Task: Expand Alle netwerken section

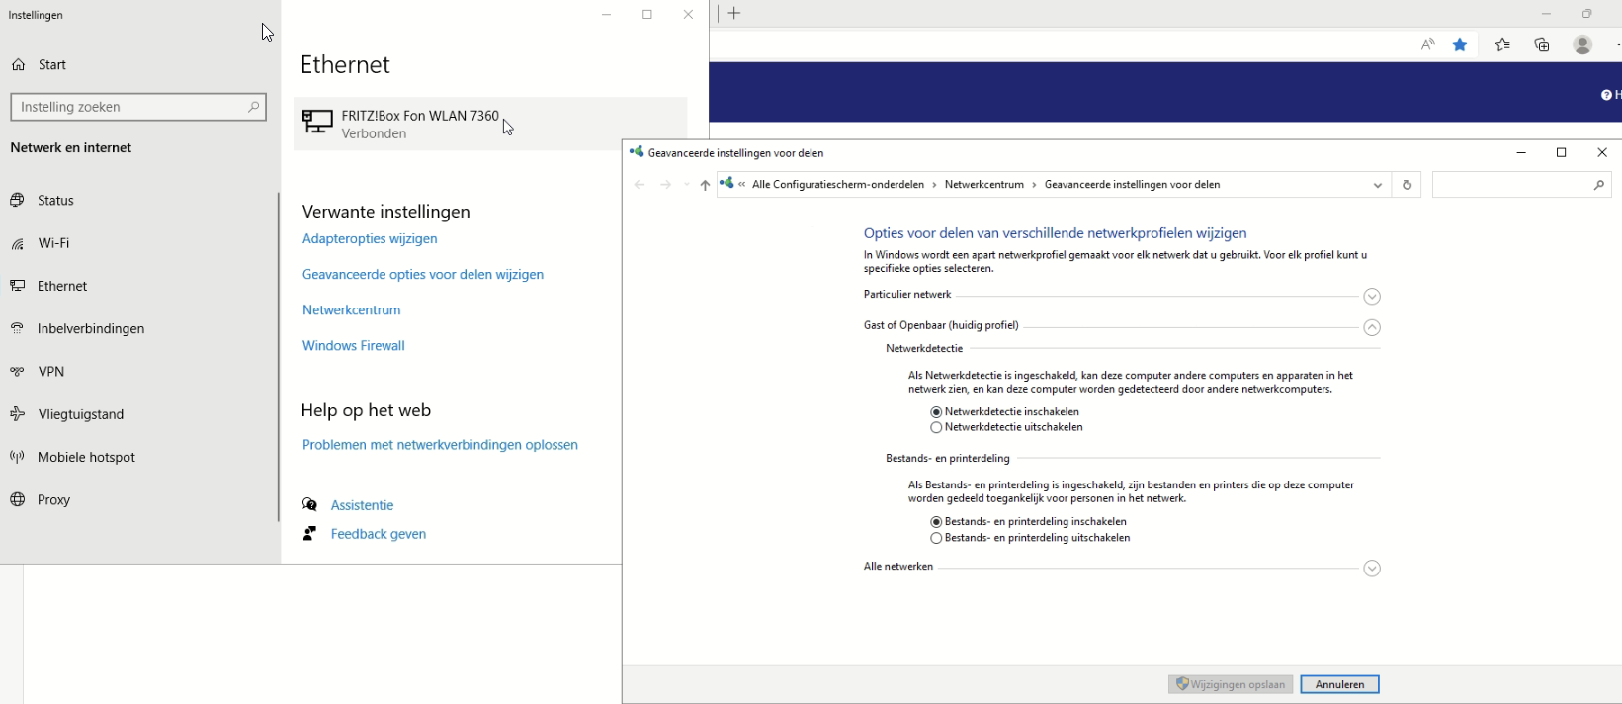Action: click(1372, 569)
